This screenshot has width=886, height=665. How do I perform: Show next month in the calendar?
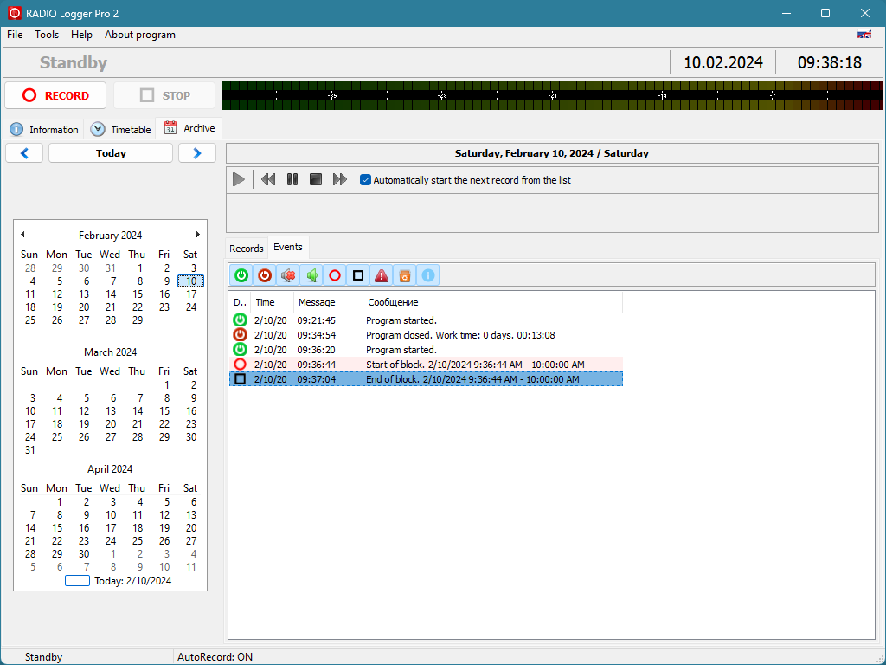(198, 234)
